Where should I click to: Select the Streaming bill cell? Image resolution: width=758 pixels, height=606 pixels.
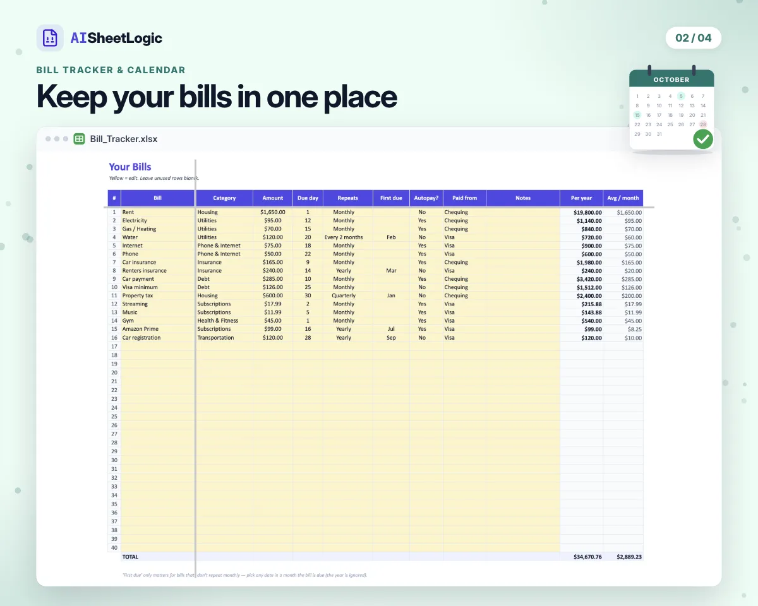pos(157,304)
